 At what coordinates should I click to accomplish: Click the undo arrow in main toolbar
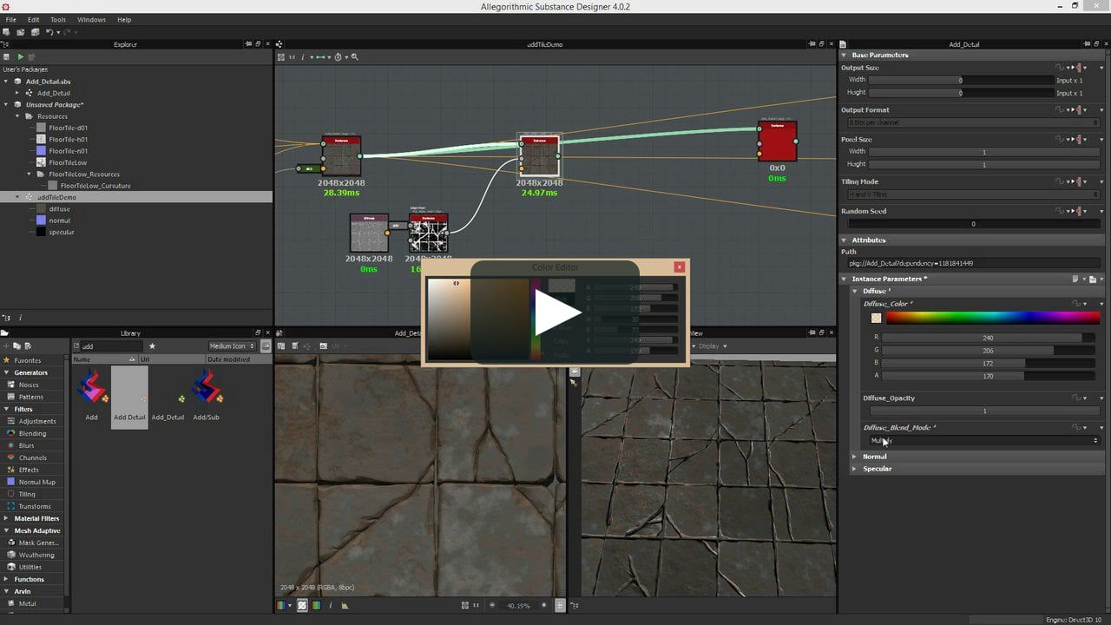[49, 32]
